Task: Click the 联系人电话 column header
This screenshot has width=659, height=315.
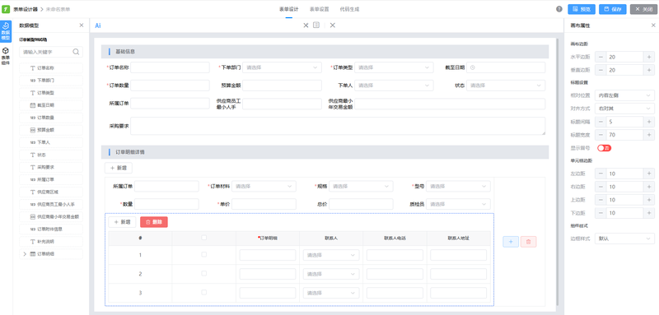Action: pos(395,238)
